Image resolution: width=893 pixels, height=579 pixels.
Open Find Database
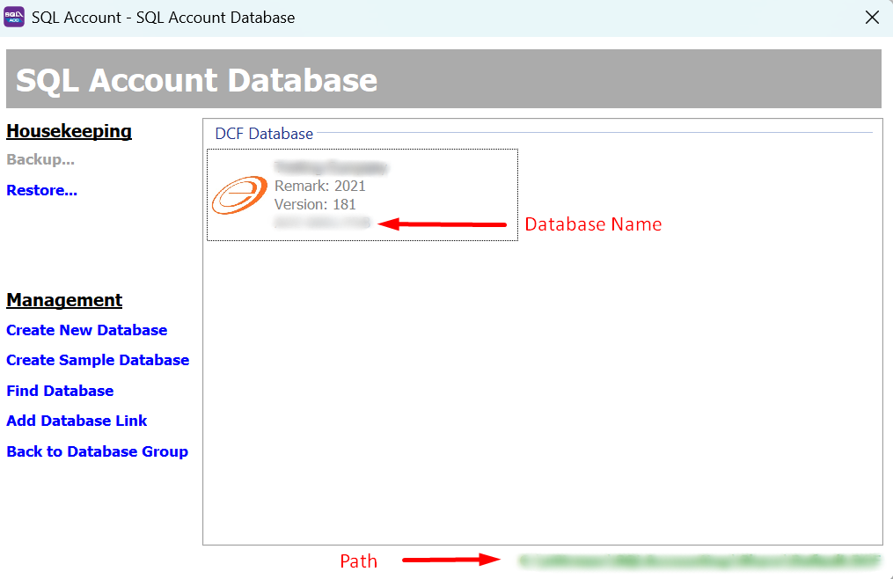[x=60, y=391]
